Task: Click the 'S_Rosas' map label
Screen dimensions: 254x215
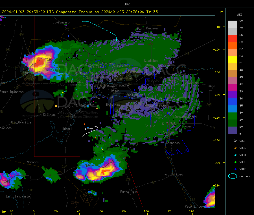Action: click(113, 91)
